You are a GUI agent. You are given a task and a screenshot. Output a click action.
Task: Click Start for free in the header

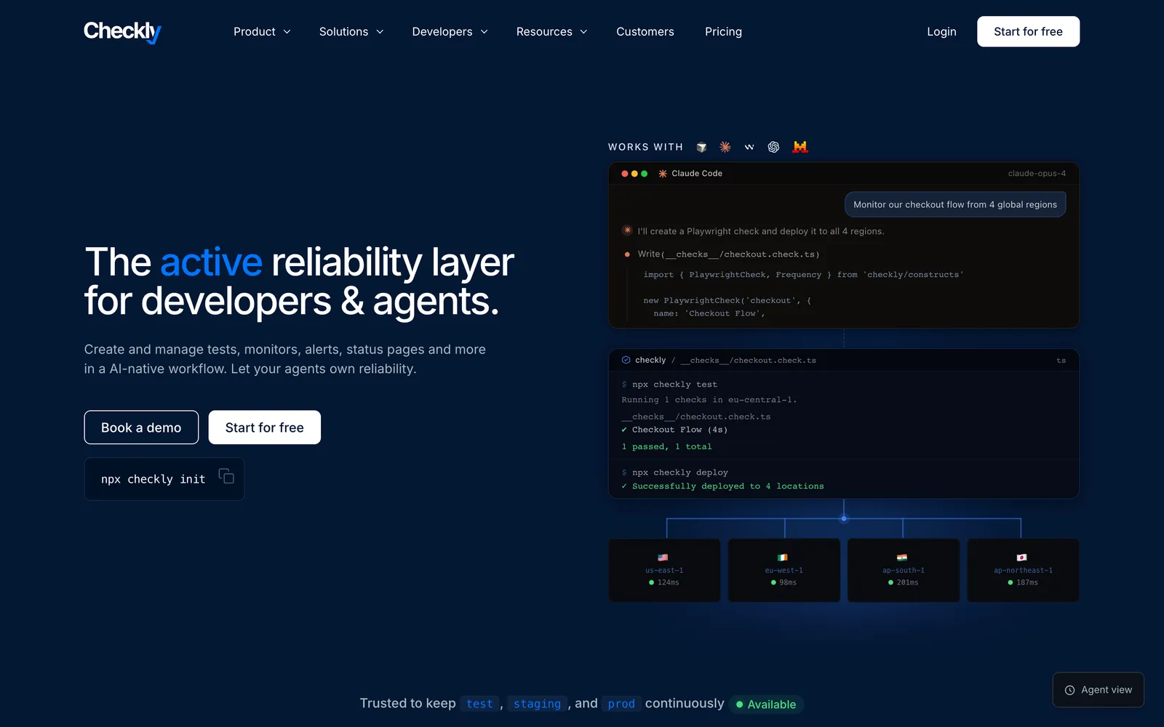coord(1028,31)
